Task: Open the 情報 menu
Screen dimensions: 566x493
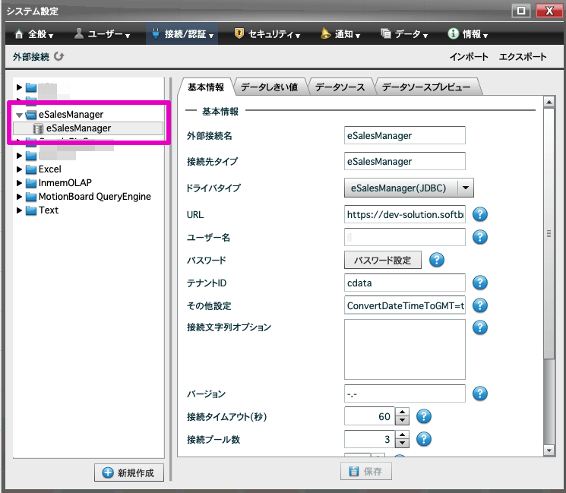Action: point(467,34)
